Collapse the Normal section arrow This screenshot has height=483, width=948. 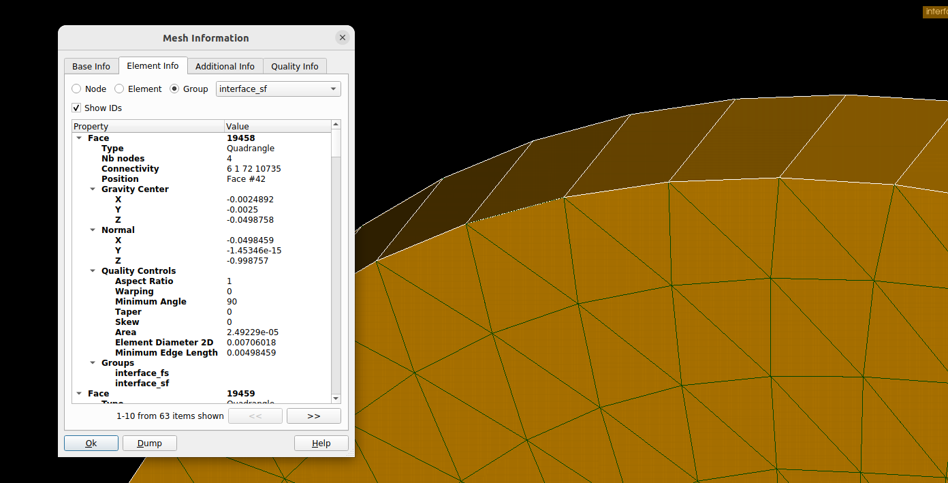pos(93,230)
